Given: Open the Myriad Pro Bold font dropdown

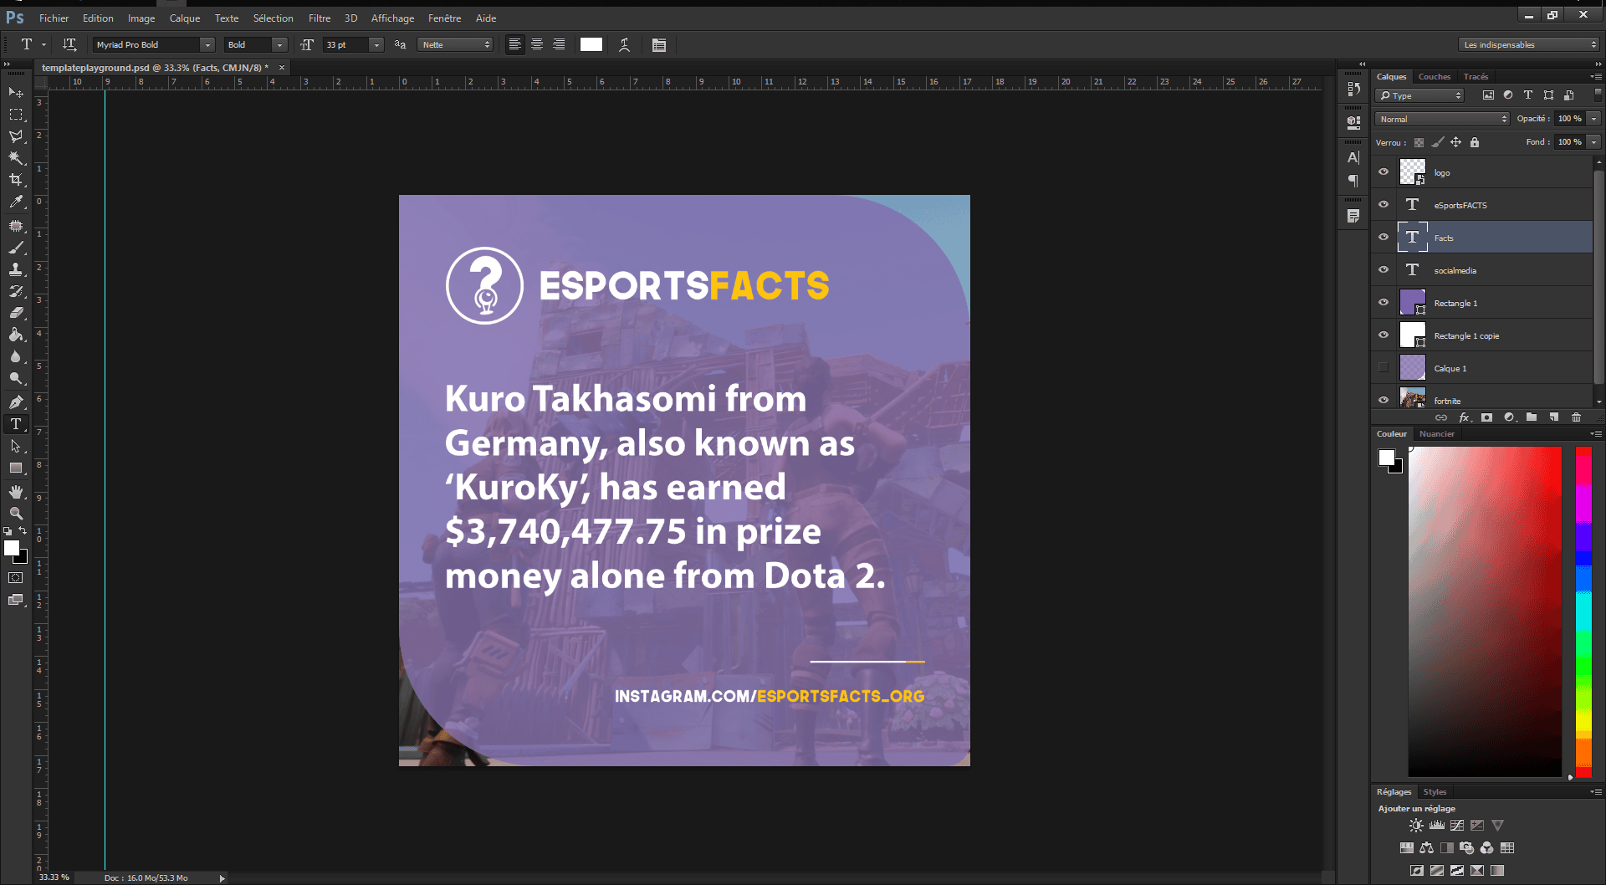Looking at the screenshot, I should (207, 45).
